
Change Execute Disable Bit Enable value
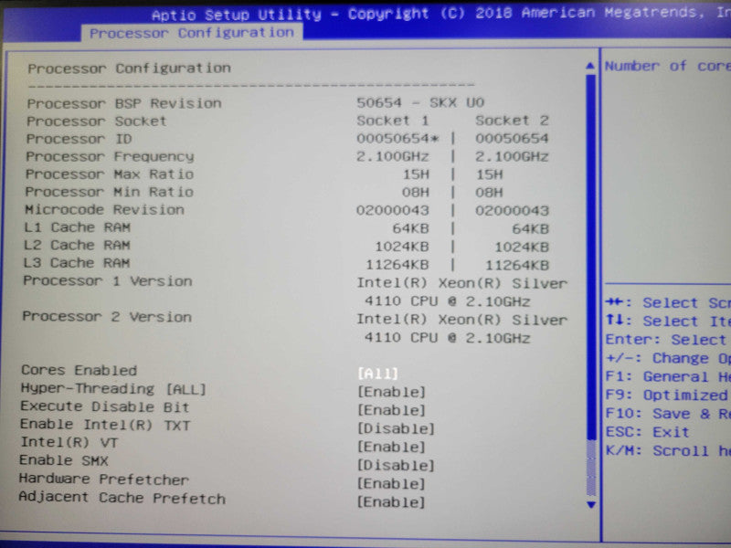pyautogui.click(x=392, y=410)
